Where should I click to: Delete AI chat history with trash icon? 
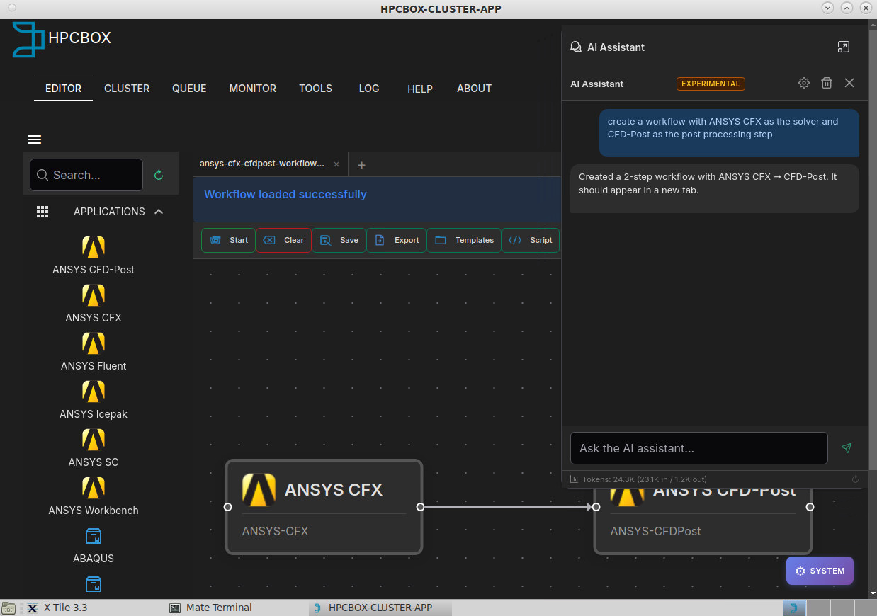coord(826,83)
